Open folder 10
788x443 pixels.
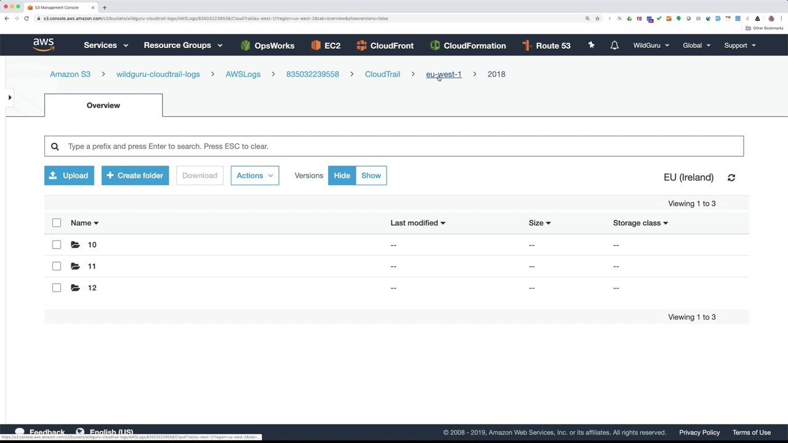coord(92,245)
